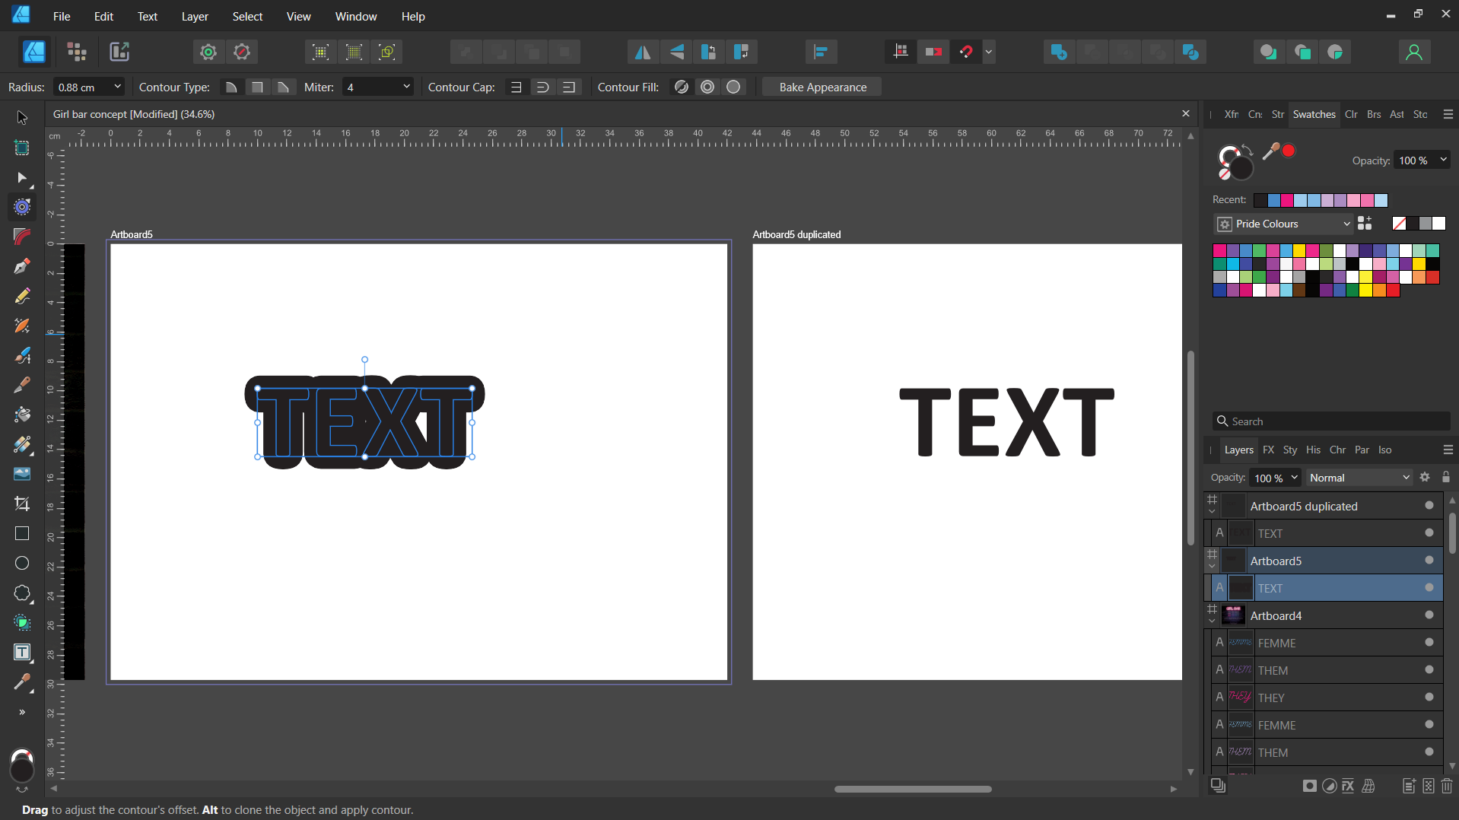Close the Girl bar concept document
The height and width of the screenshot is (820, 1459).
point(1185,113)
